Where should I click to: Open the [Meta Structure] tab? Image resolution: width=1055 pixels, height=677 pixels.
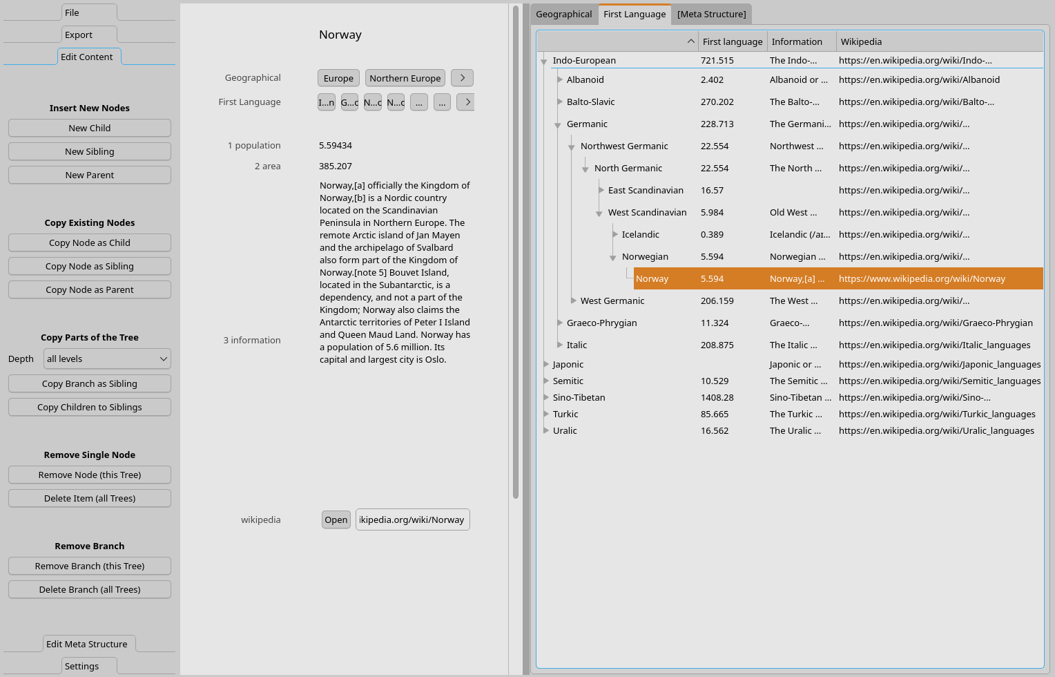point(711,14)
